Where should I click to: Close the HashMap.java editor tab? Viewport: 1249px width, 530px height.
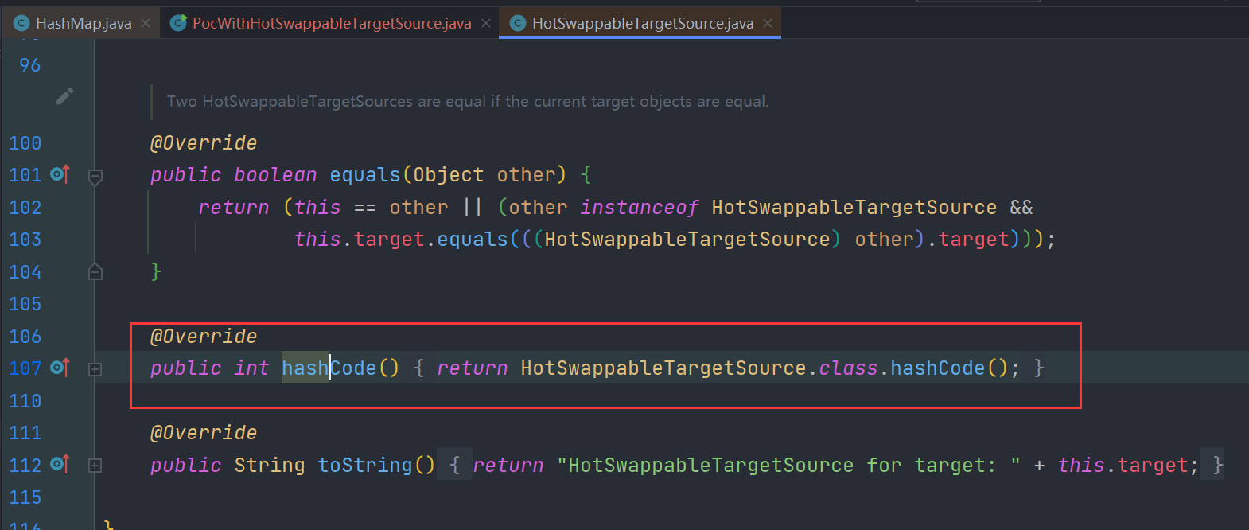pos(146,24)
